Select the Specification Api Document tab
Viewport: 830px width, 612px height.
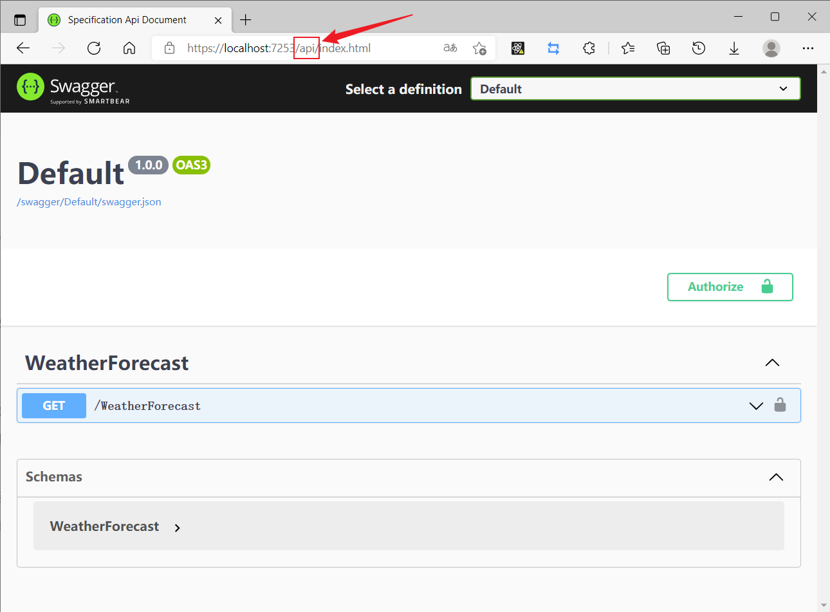click(127, 20)
